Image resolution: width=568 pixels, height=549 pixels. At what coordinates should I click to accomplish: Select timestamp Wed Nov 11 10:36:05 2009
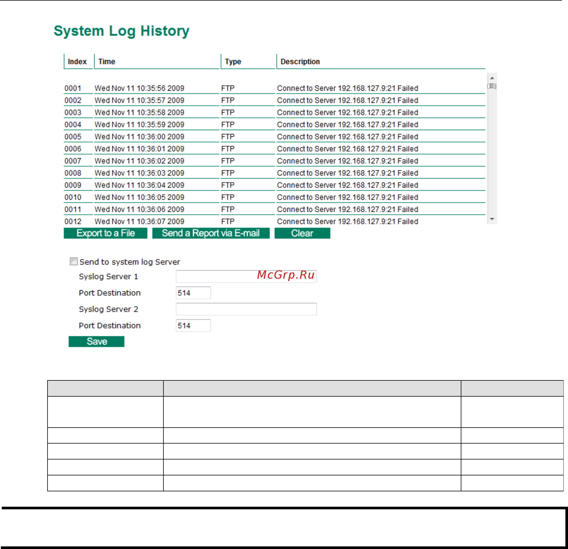(x=139, y=197)
